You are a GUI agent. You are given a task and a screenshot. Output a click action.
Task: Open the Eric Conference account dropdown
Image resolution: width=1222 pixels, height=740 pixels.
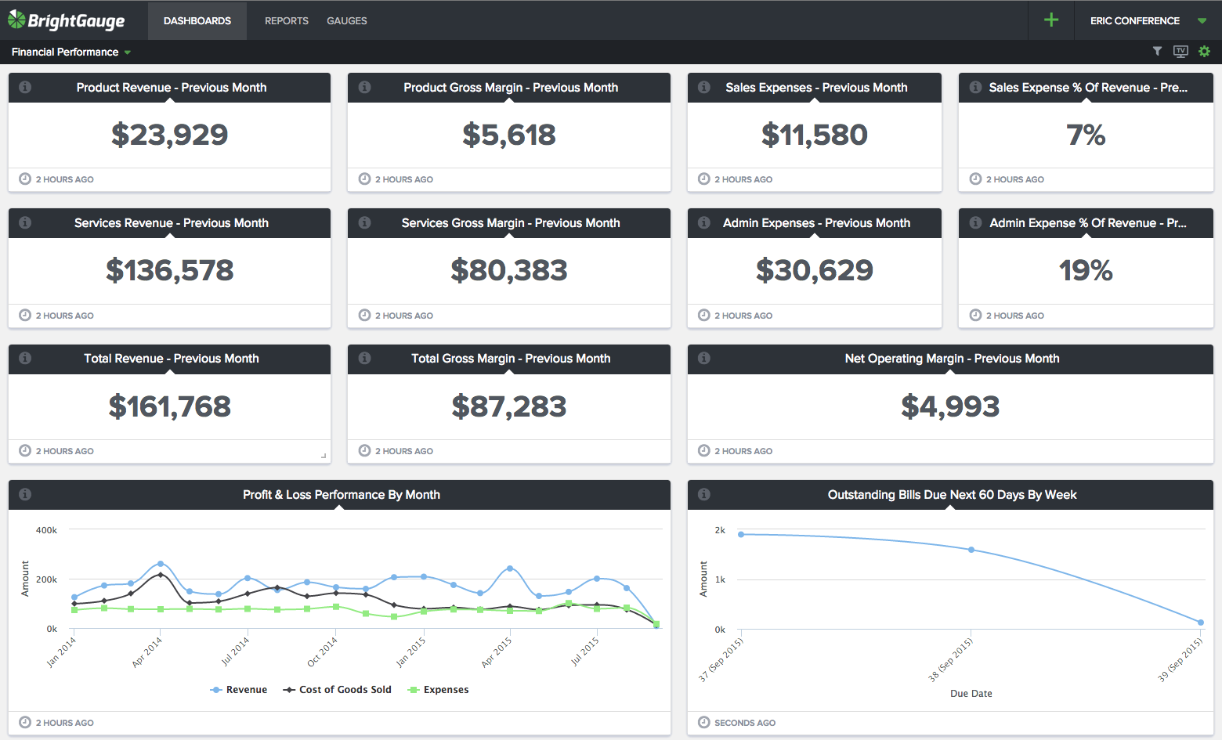(x=1146, y=21)
